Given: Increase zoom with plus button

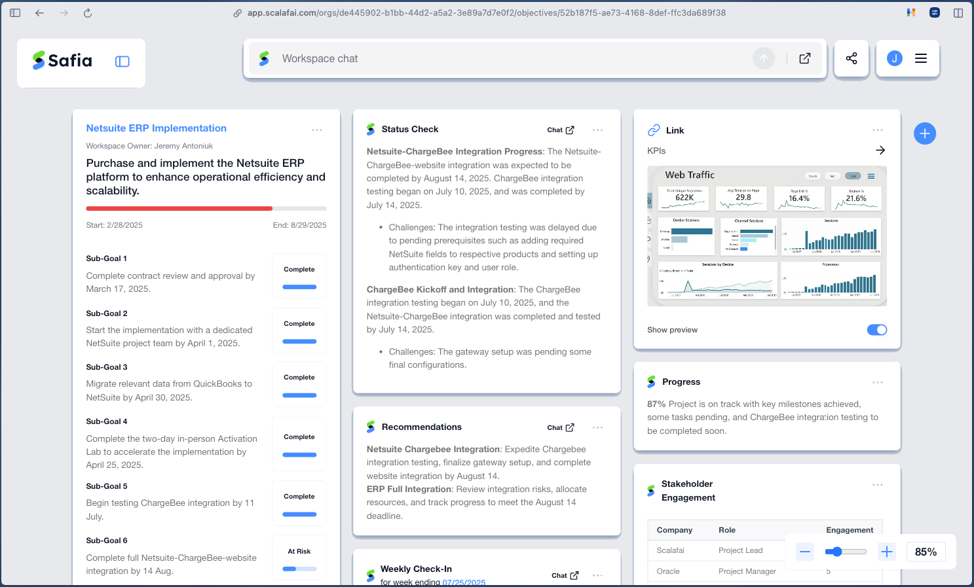Looking at the screenshot, I should click(x=887, y=552).
